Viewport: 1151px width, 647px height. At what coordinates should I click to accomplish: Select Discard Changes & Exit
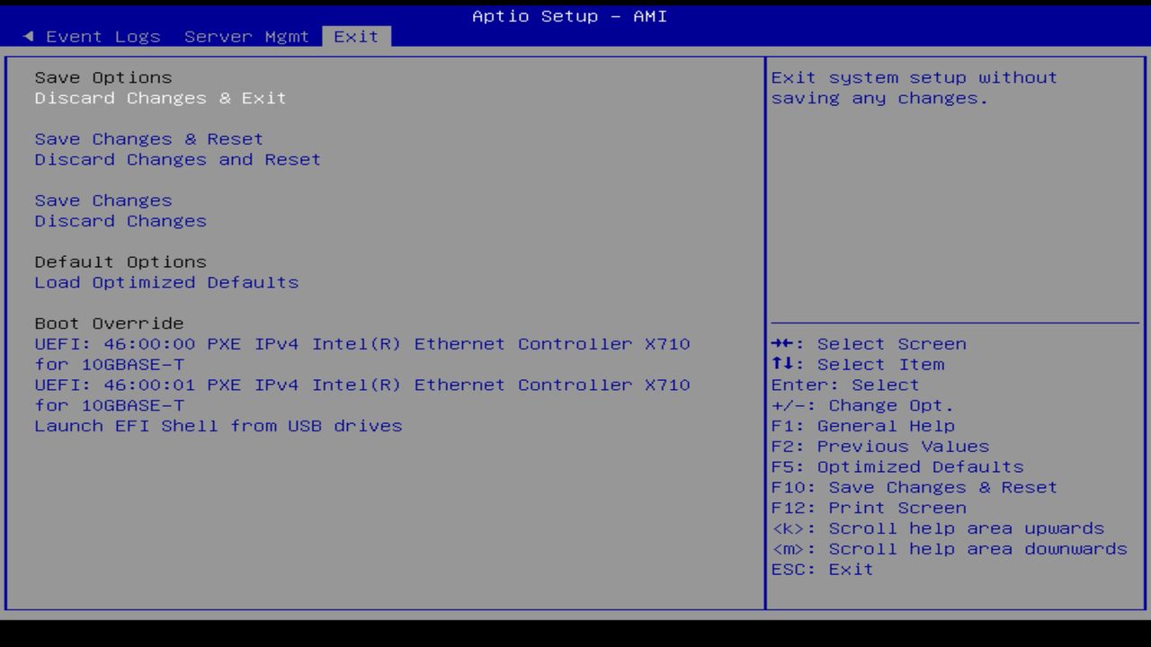tap(160, 98)
